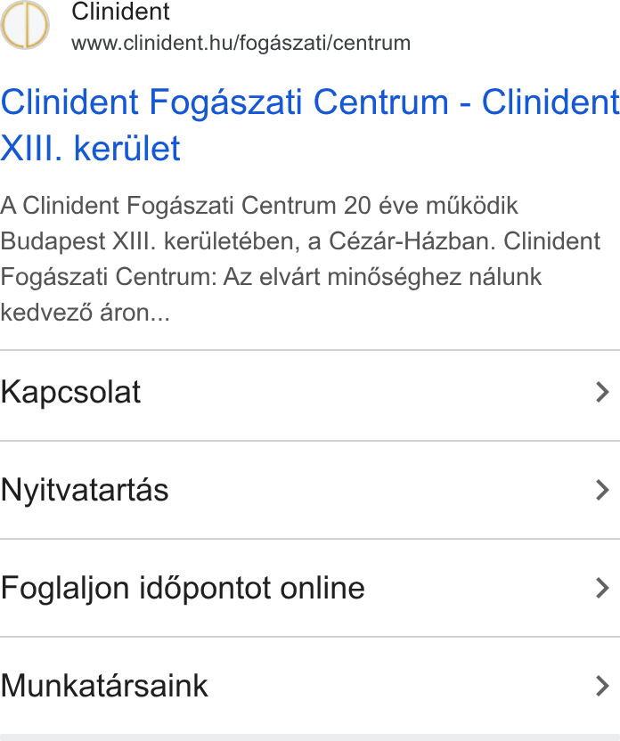Open the Kapcsolat sitelink

pos(70,392)
